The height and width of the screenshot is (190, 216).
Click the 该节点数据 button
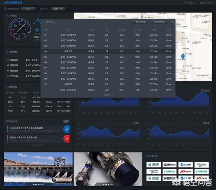coord(159,22)
